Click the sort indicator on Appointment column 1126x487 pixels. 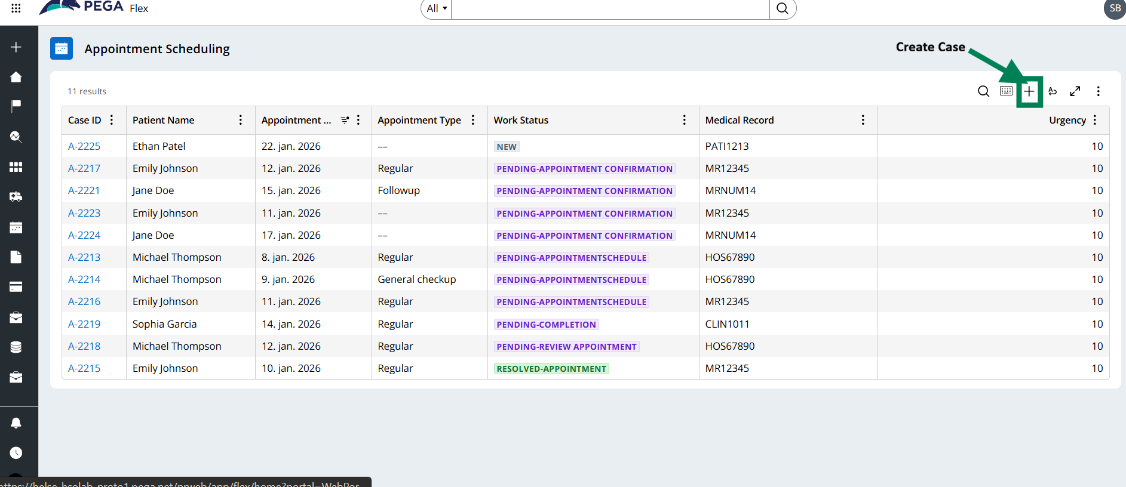tap(345, 120)
